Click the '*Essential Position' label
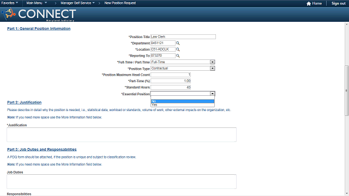The image size is (349, 196). 135,94
